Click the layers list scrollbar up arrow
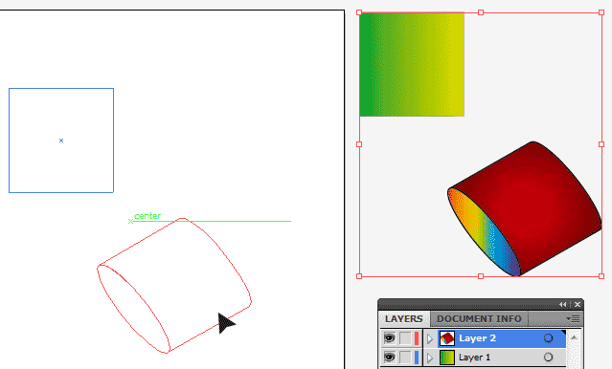This screenshot has width=612, height=369. point(574,337)
